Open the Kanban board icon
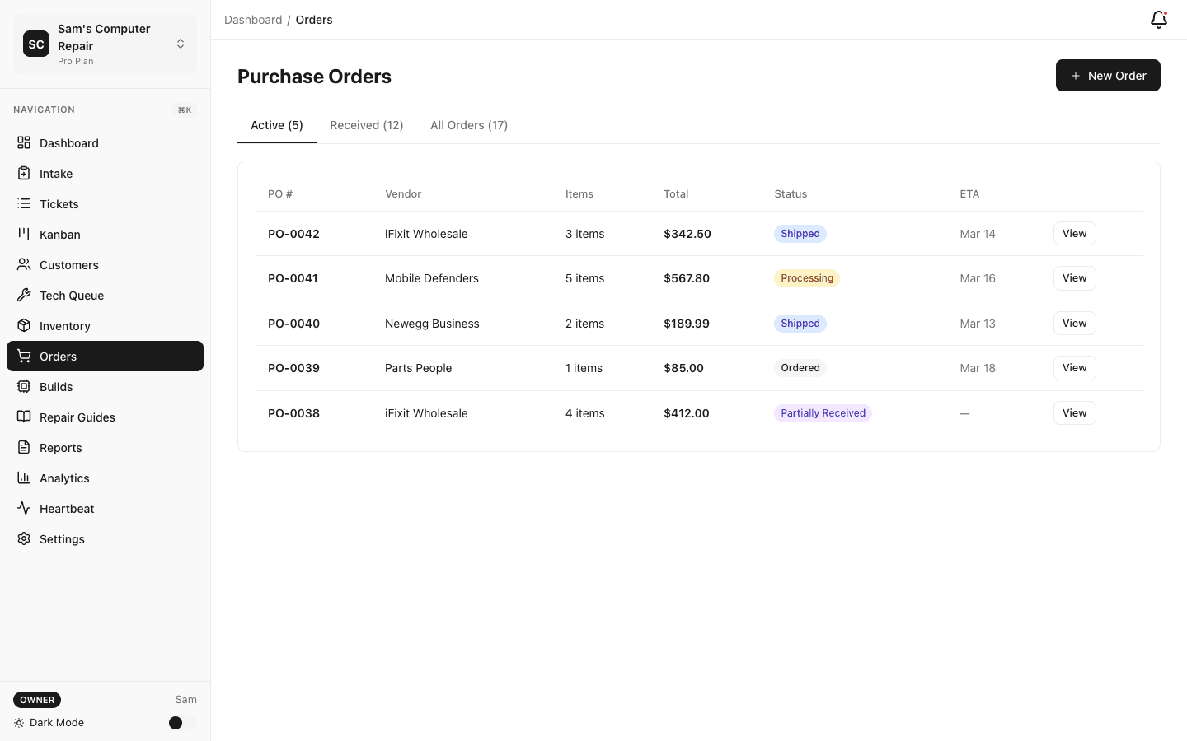This screenshot has height=741, width=1187. pos(24,234)
